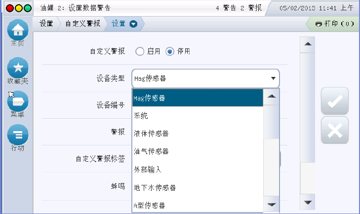Open the 菜单 menu icon
Viewport: 360px width, 214px height.
click(x=18, y=101)
